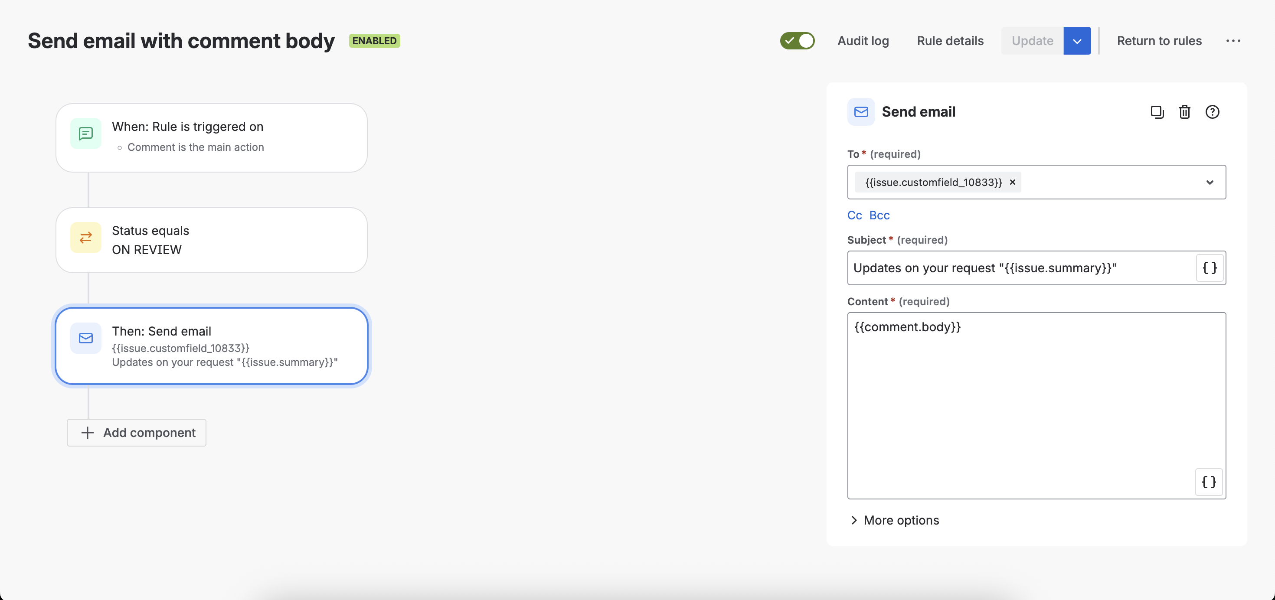Open the three-dot more actions menu
Image resolution: width=1275 pixels, height=600 pixels.
point(1233,41)
